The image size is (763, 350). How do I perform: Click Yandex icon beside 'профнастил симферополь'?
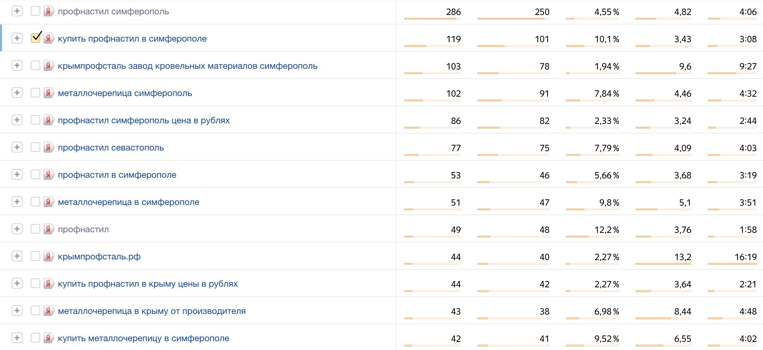pyautogui.click(x=48, y=11)
